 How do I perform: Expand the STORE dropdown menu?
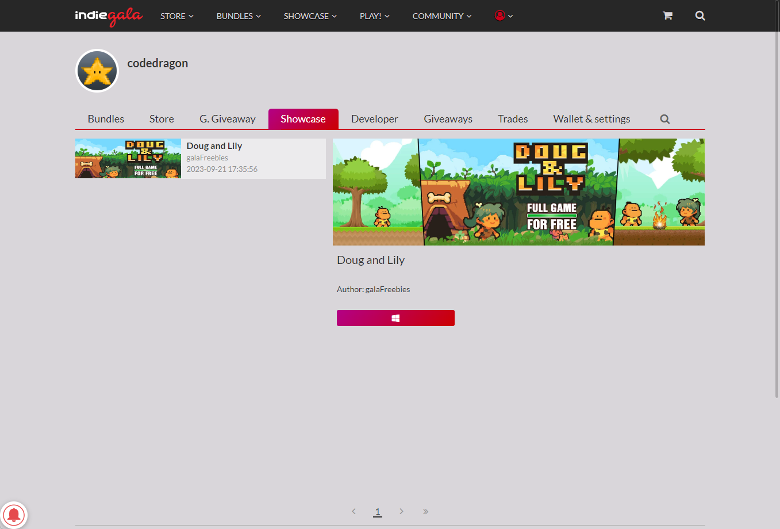(x=177, y=16)
